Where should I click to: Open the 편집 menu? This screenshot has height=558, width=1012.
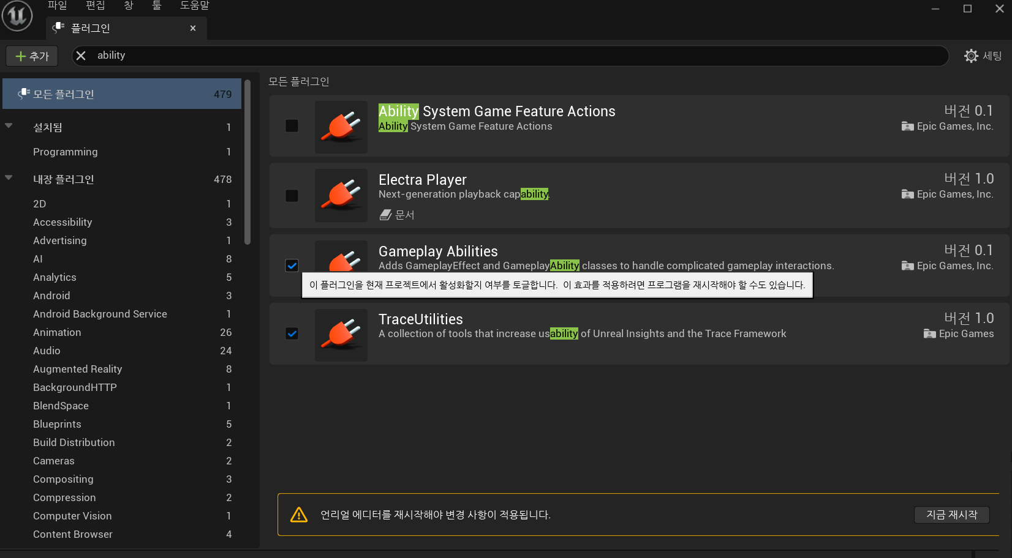click(x=96, y=6)
